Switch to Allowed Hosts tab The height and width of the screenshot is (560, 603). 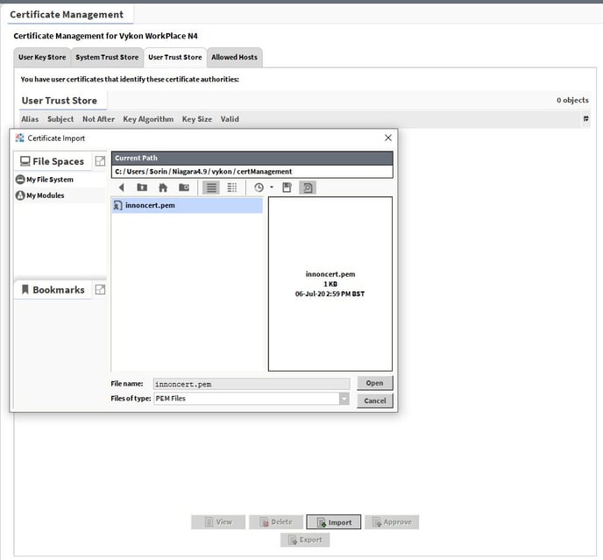(x=235, y=57)
